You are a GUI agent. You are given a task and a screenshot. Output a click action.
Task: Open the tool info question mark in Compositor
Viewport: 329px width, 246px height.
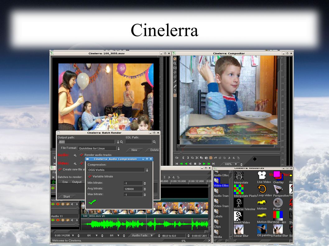[x=175, y=91]
